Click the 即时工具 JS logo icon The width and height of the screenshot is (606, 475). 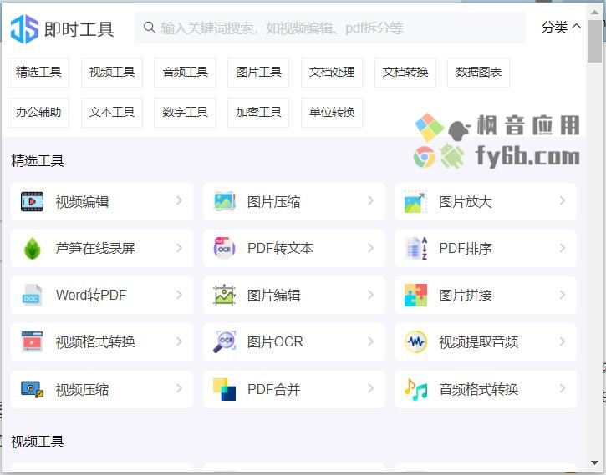coord(24,29)
